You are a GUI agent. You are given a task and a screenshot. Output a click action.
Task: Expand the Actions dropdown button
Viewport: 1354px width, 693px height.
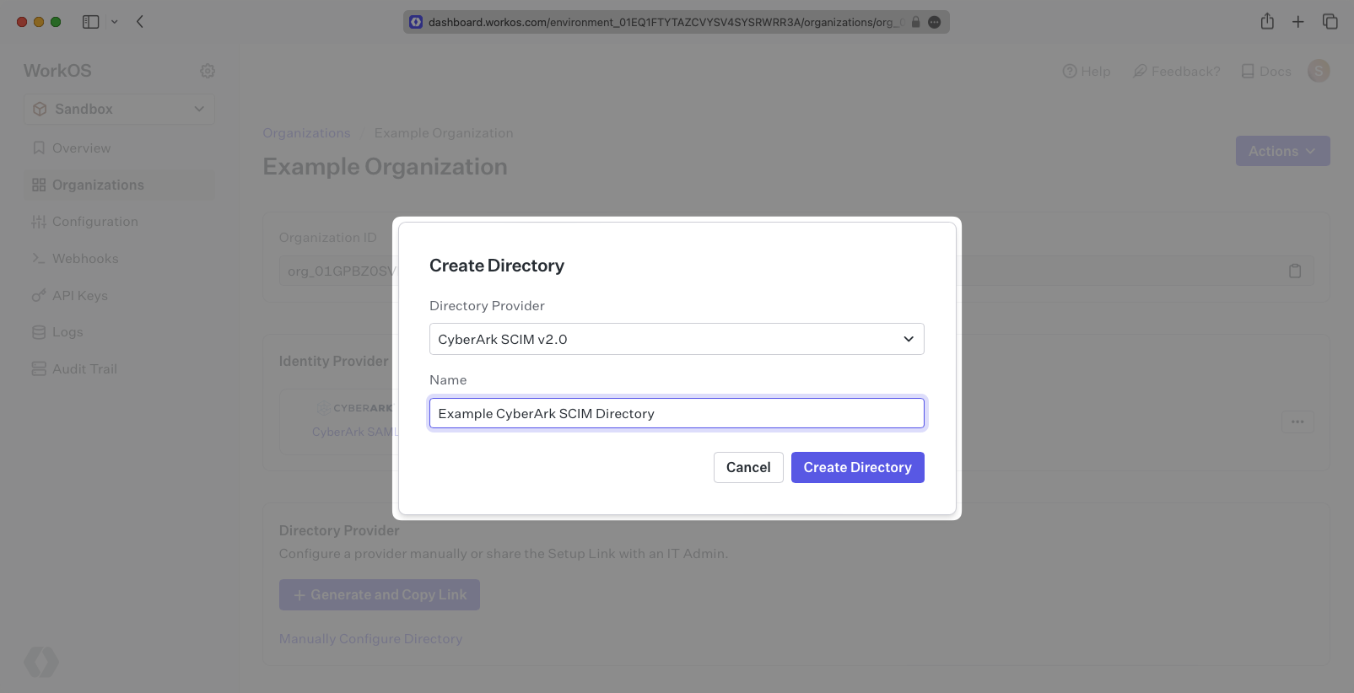point(1282,151)
